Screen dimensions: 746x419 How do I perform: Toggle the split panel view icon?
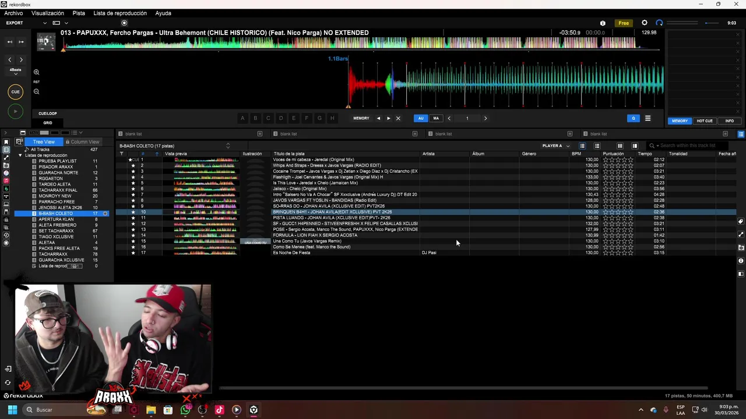coord(635,146)
